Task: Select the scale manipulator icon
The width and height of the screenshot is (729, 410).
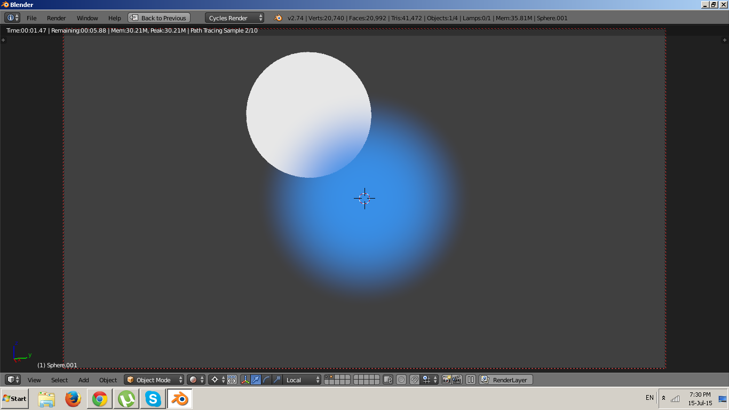Action: click(x=277, y=380)
